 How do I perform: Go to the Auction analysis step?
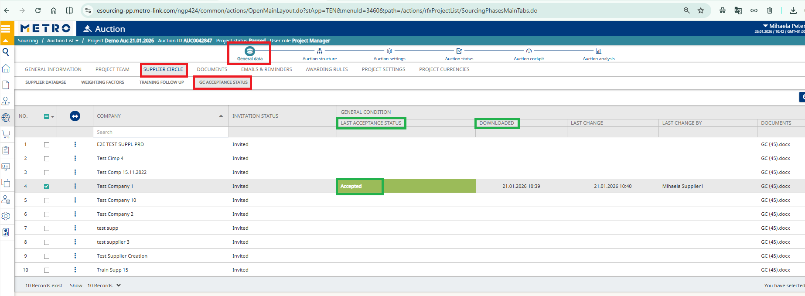tap(599, 54)
